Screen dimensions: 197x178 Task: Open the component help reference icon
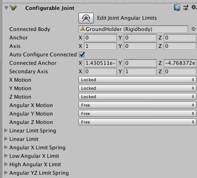(177, 8)
